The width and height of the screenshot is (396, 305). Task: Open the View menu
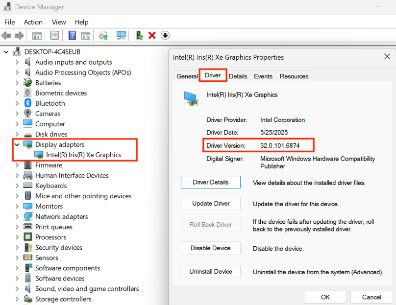coord(59,22)
